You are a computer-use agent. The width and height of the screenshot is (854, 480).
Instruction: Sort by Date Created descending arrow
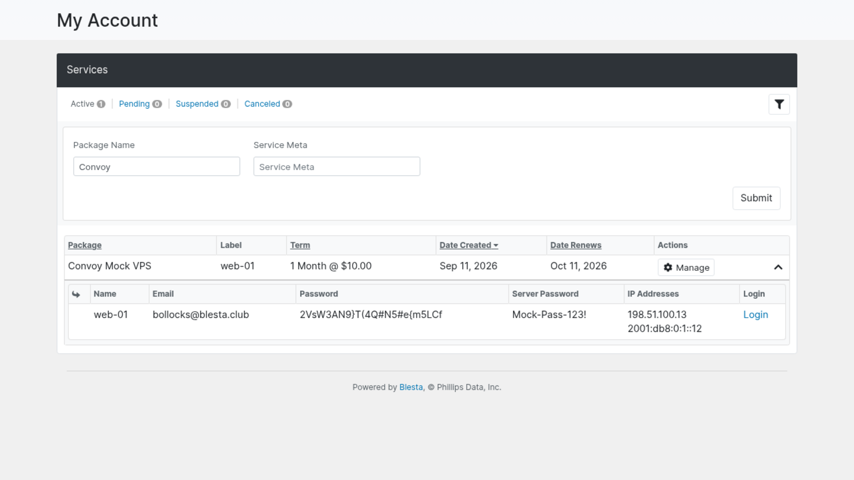495,245
